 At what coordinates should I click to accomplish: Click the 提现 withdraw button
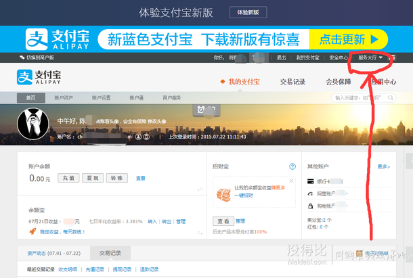(93, 178)
